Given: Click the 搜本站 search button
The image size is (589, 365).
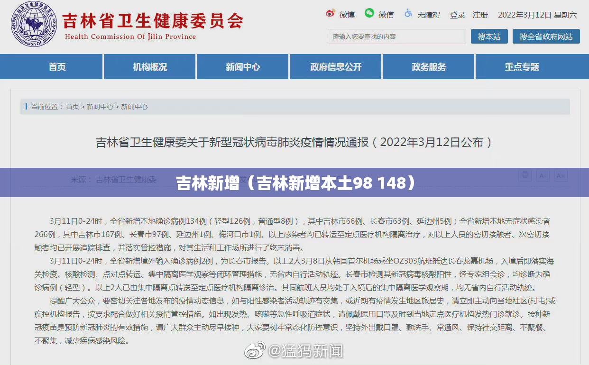Looking at the screenshot, I should 489,36.
